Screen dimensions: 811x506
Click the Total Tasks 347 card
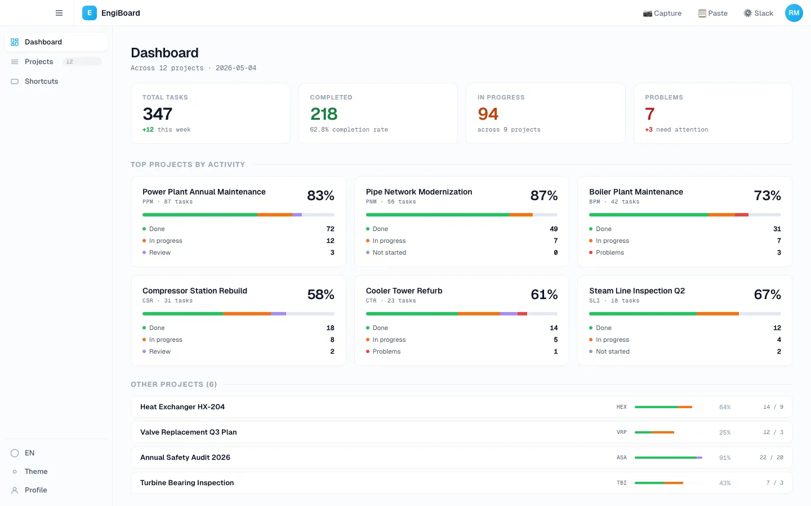point(211,114)
